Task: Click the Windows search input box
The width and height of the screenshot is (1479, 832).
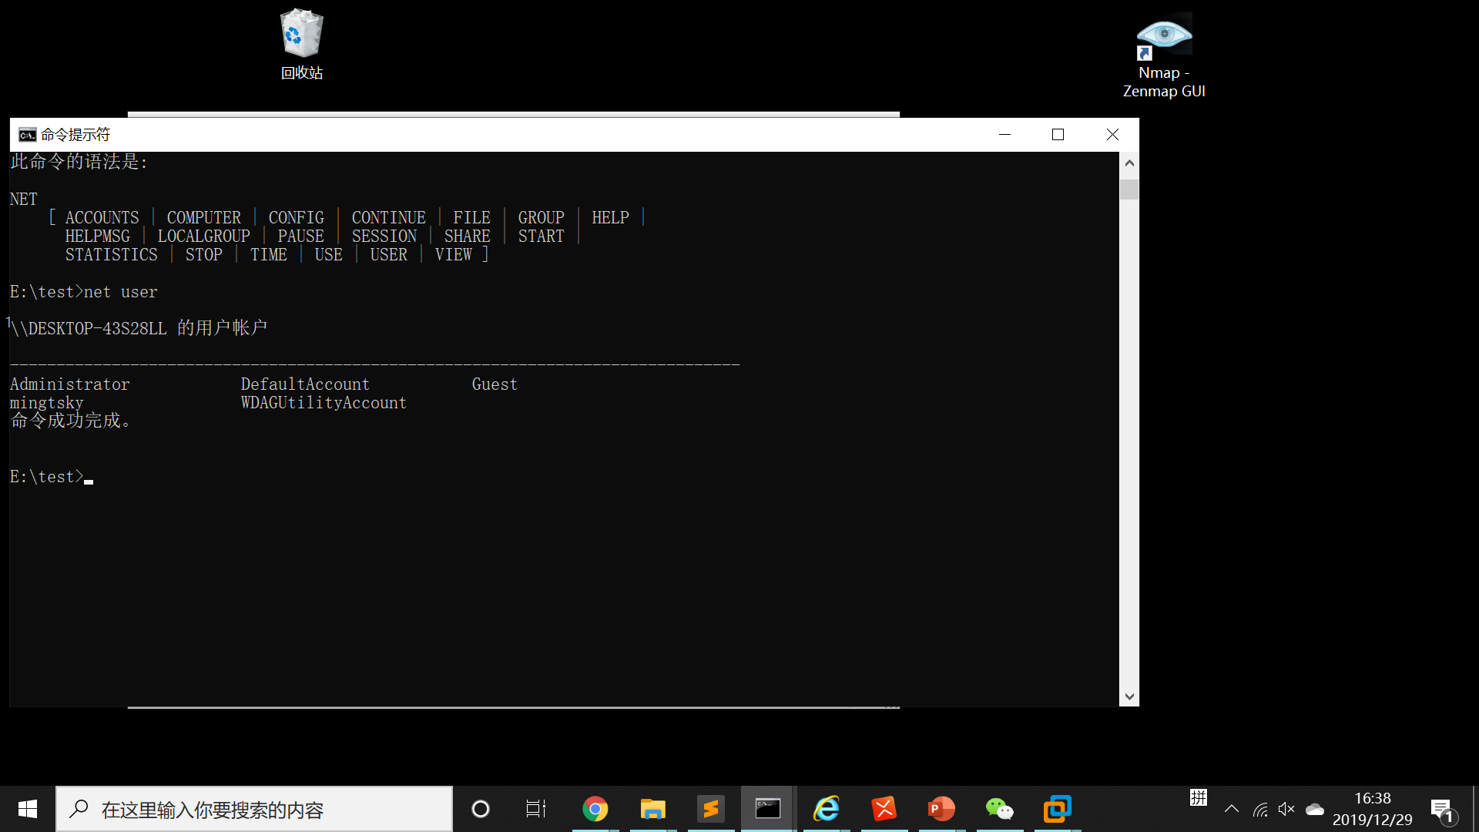Action: [x=254, y=809]
